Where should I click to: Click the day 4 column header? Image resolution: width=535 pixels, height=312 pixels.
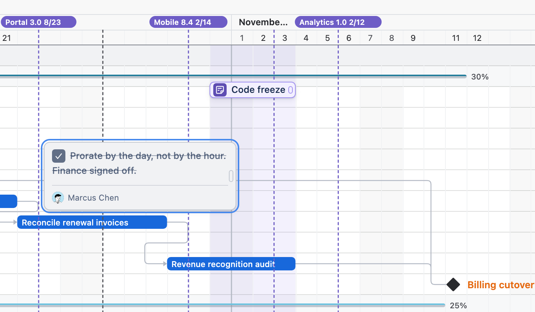(x=306, y=38)
